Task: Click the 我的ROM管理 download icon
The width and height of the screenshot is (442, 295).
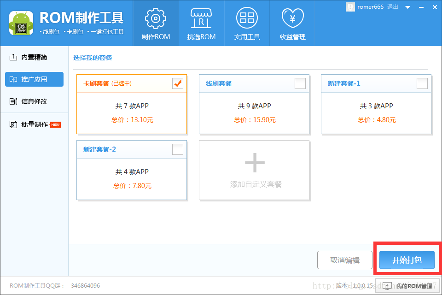Action: click(387, 286)
